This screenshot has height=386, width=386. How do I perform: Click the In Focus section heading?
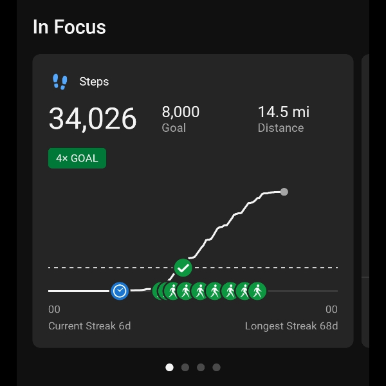[69, 27]
